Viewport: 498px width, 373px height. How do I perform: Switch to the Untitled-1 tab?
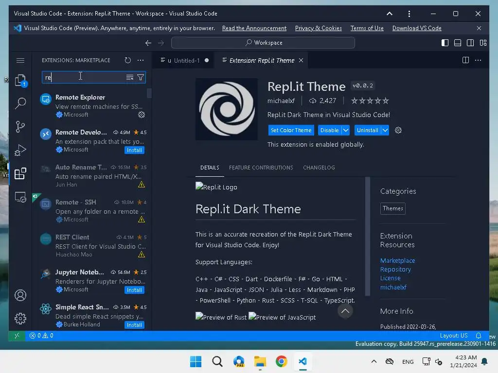pyautogui.click(x=184, y=60)
